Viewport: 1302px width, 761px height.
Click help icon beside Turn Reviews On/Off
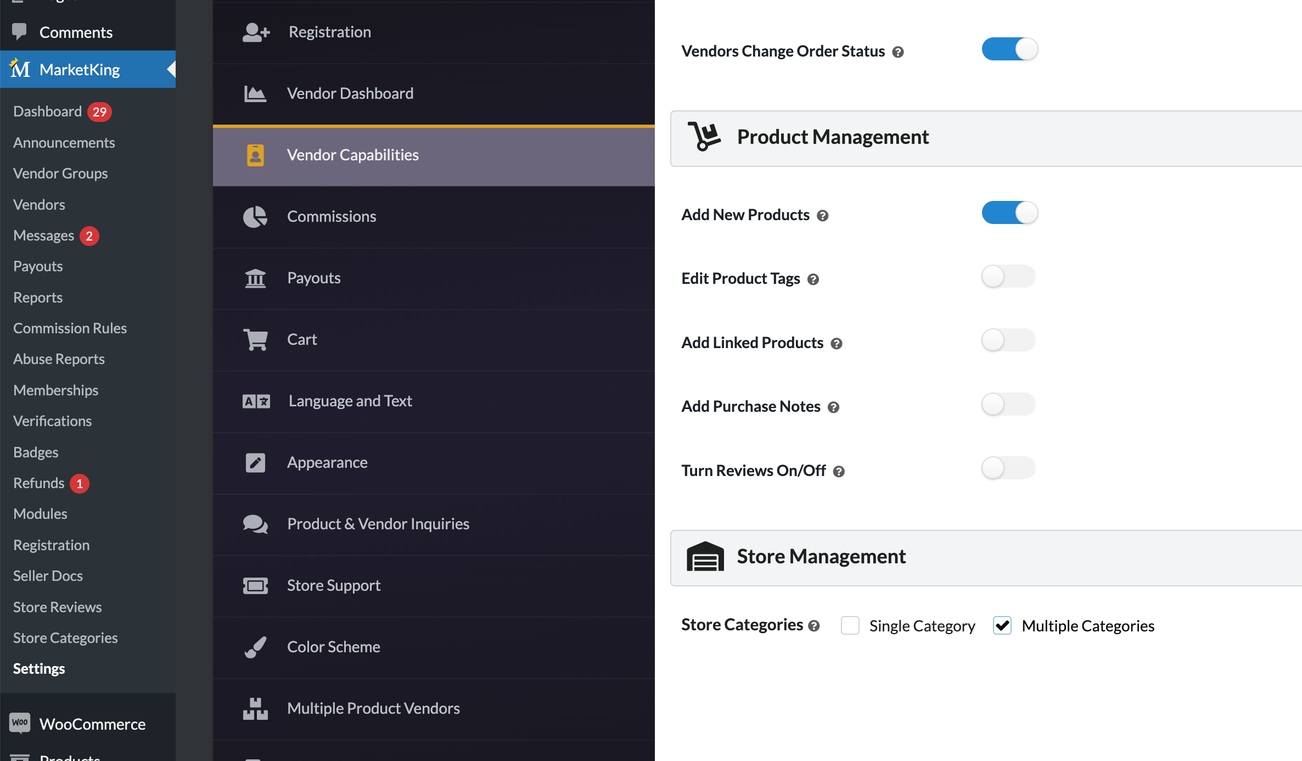tap(839, 472)
